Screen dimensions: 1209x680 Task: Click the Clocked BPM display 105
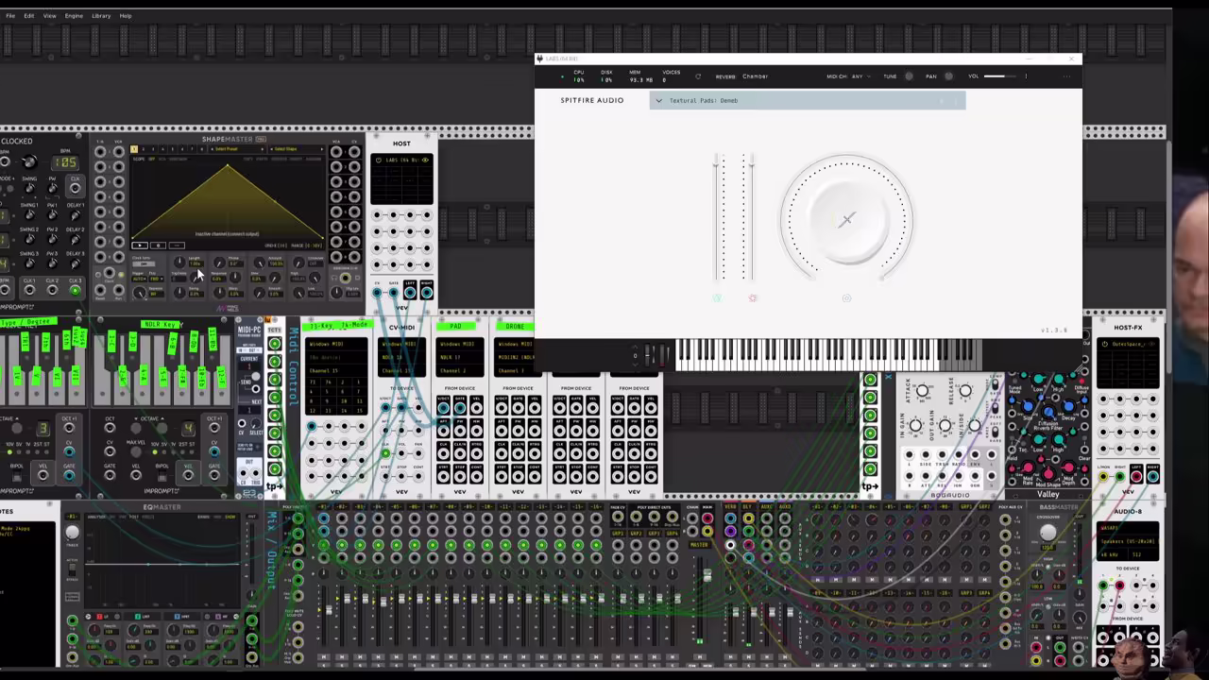click(65, 162)
